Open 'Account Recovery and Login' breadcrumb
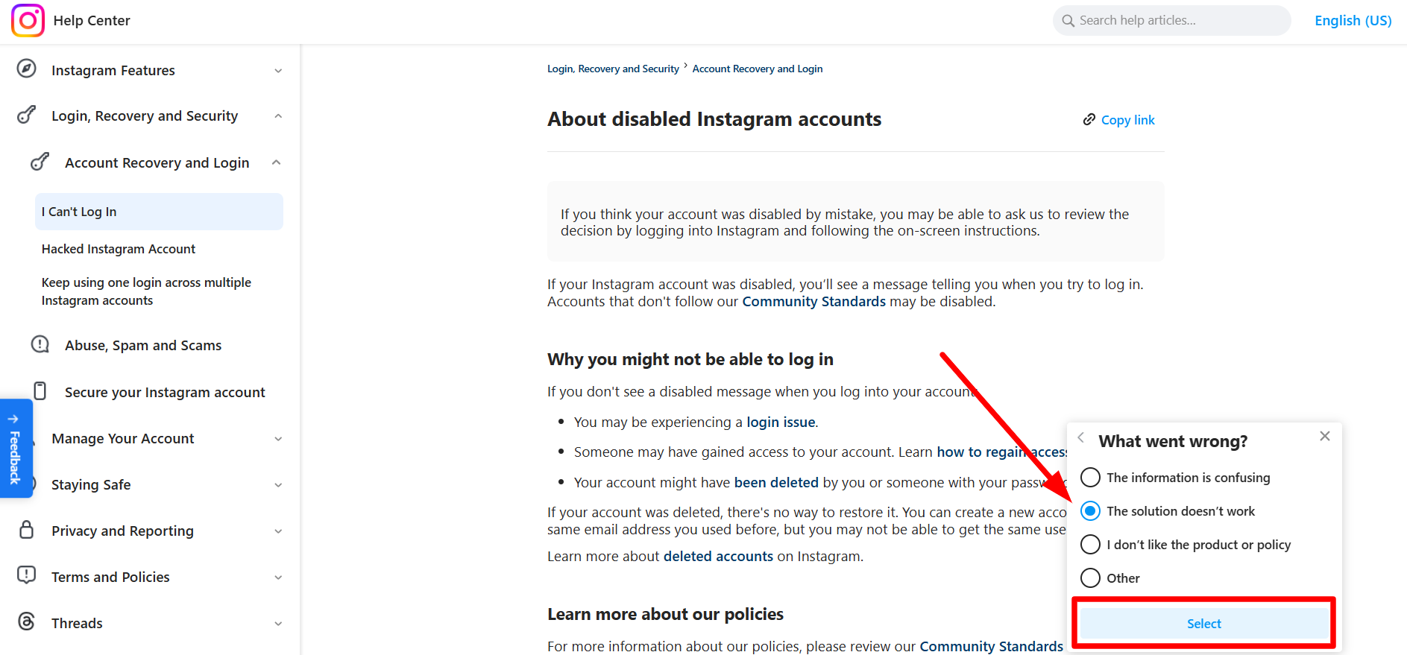 click(758, 69)
